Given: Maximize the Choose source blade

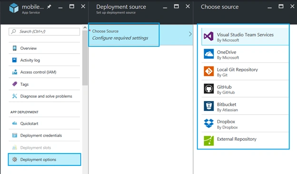Looking at the screenshot, I should 281,7.
